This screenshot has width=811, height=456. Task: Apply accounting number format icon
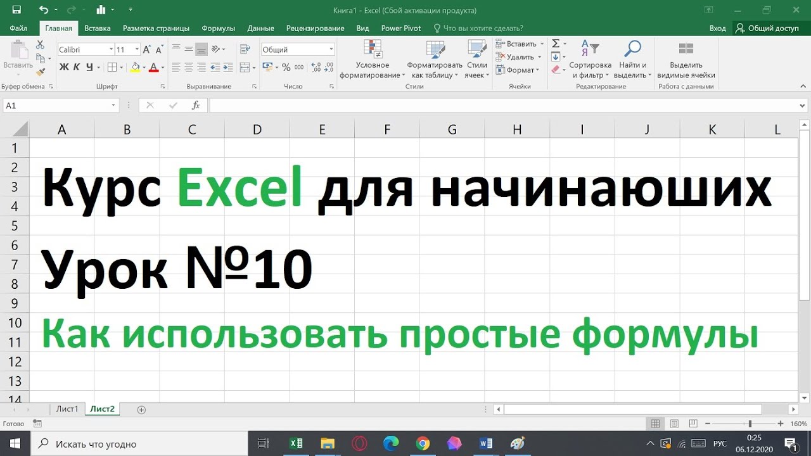(x=267, y=67)
